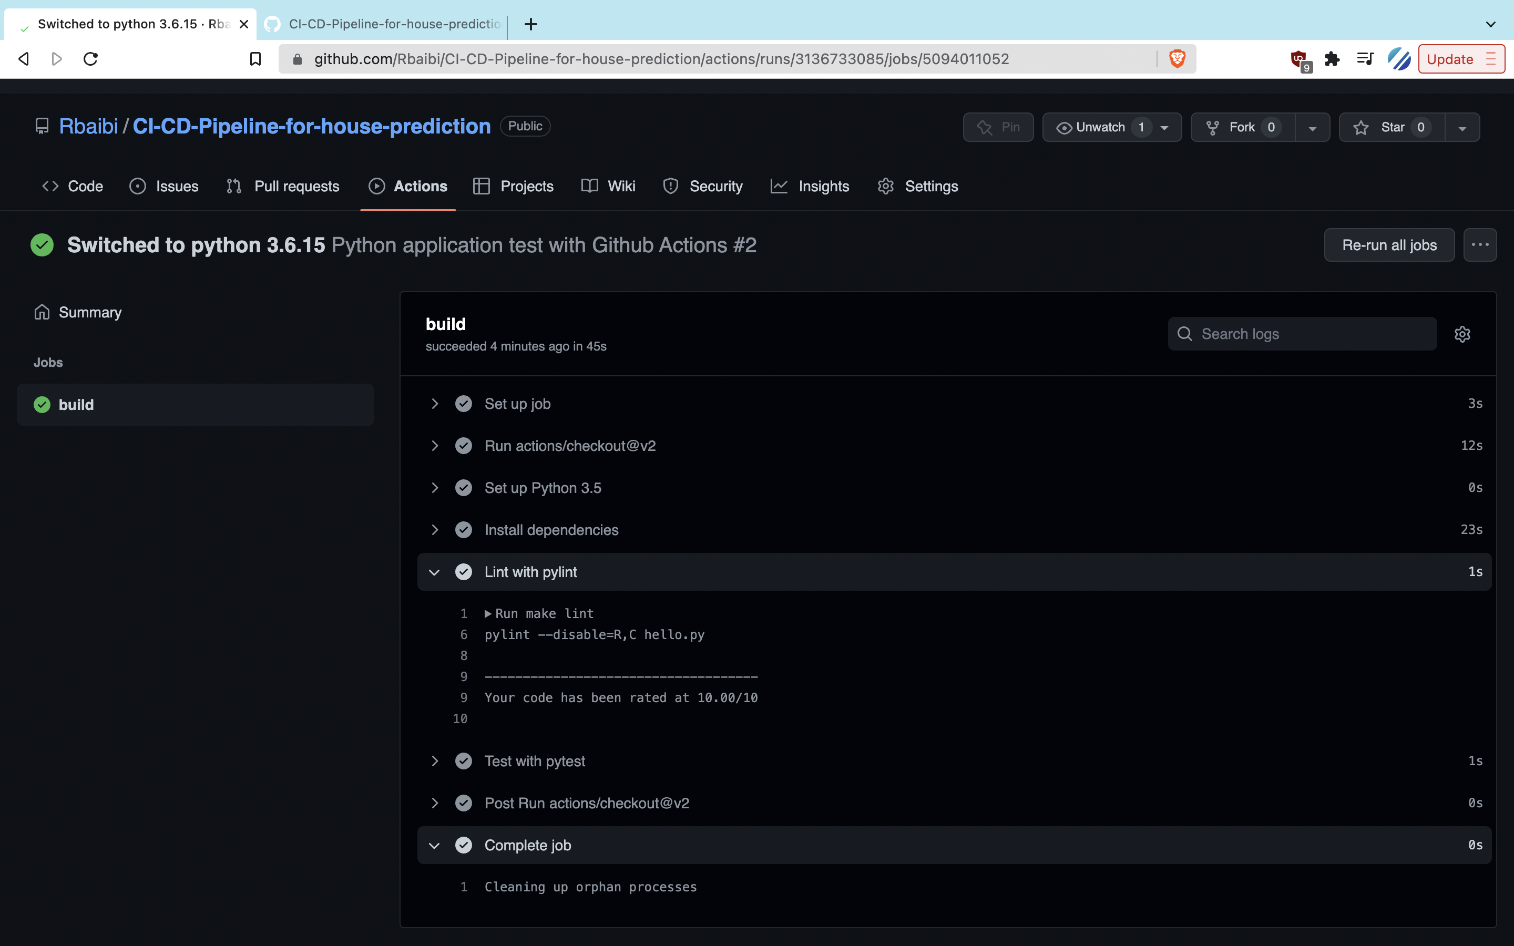Open the Fork dropdown arrow
The height and width of the screenshot is (946, 1514).
click(1313, 128)
